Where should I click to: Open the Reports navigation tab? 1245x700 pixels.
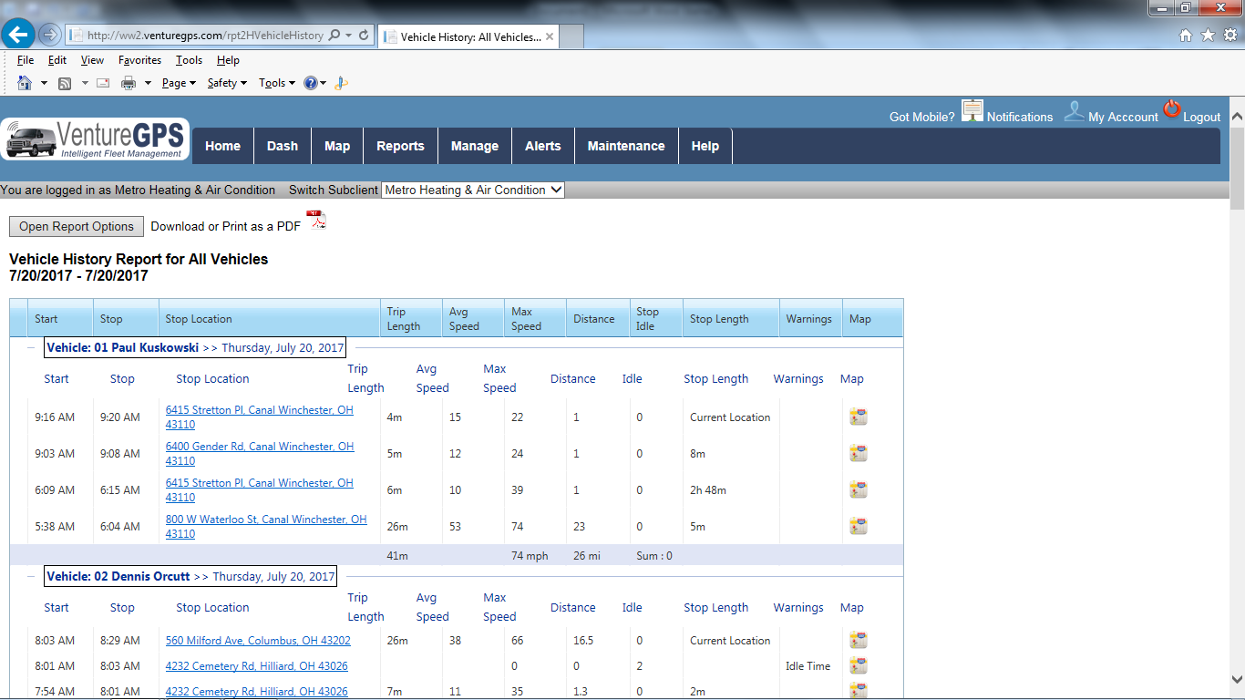(x=400, y=146)
